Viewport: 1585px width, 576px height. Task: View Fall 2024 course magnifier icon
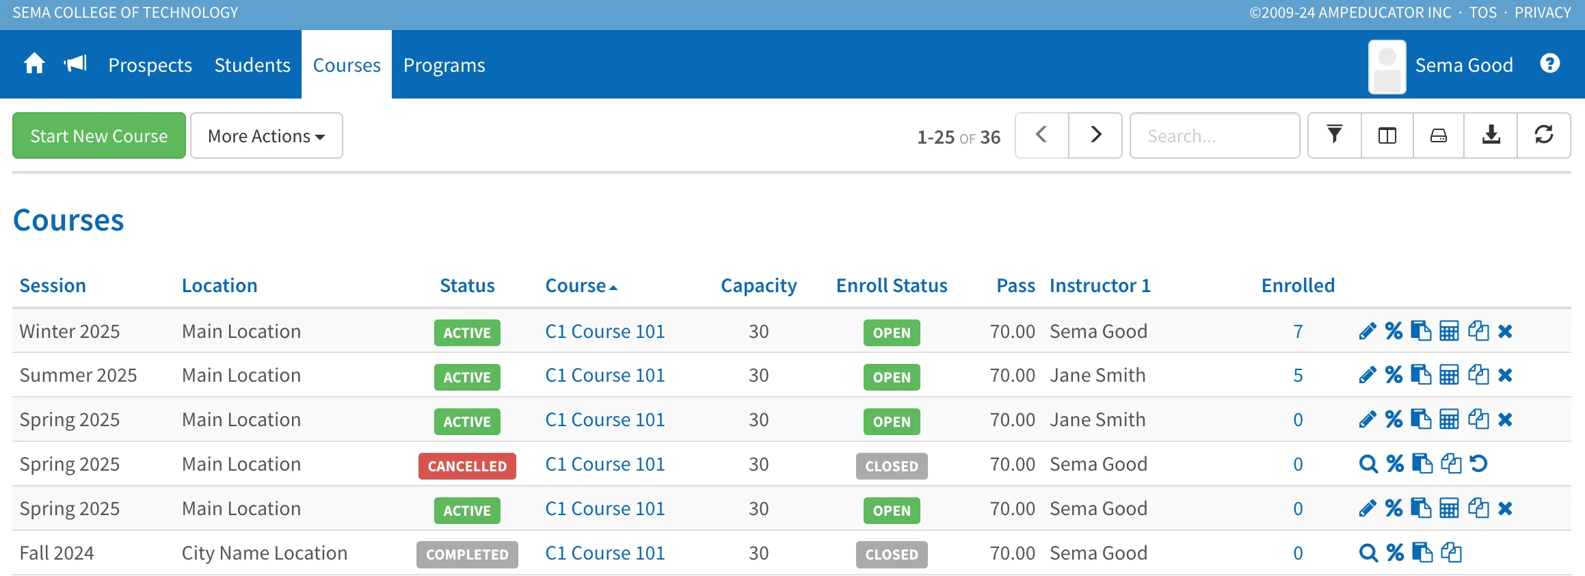pos(1368,553)
